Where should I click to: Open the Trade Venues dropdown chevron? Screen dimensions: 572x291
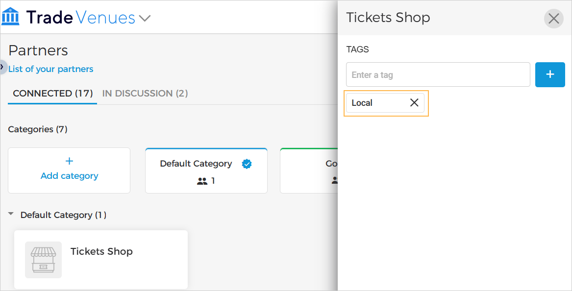(145, 19)
